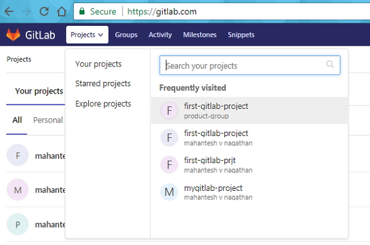370x245 pixels.
Task: Click the P project avatar in list
Action: [x=18, y=225]
